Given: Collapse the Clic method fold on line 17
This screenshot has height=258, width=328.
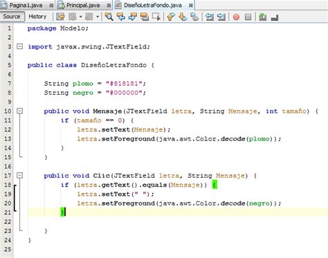Looking at the screenshot, I should tap(20, 176).
